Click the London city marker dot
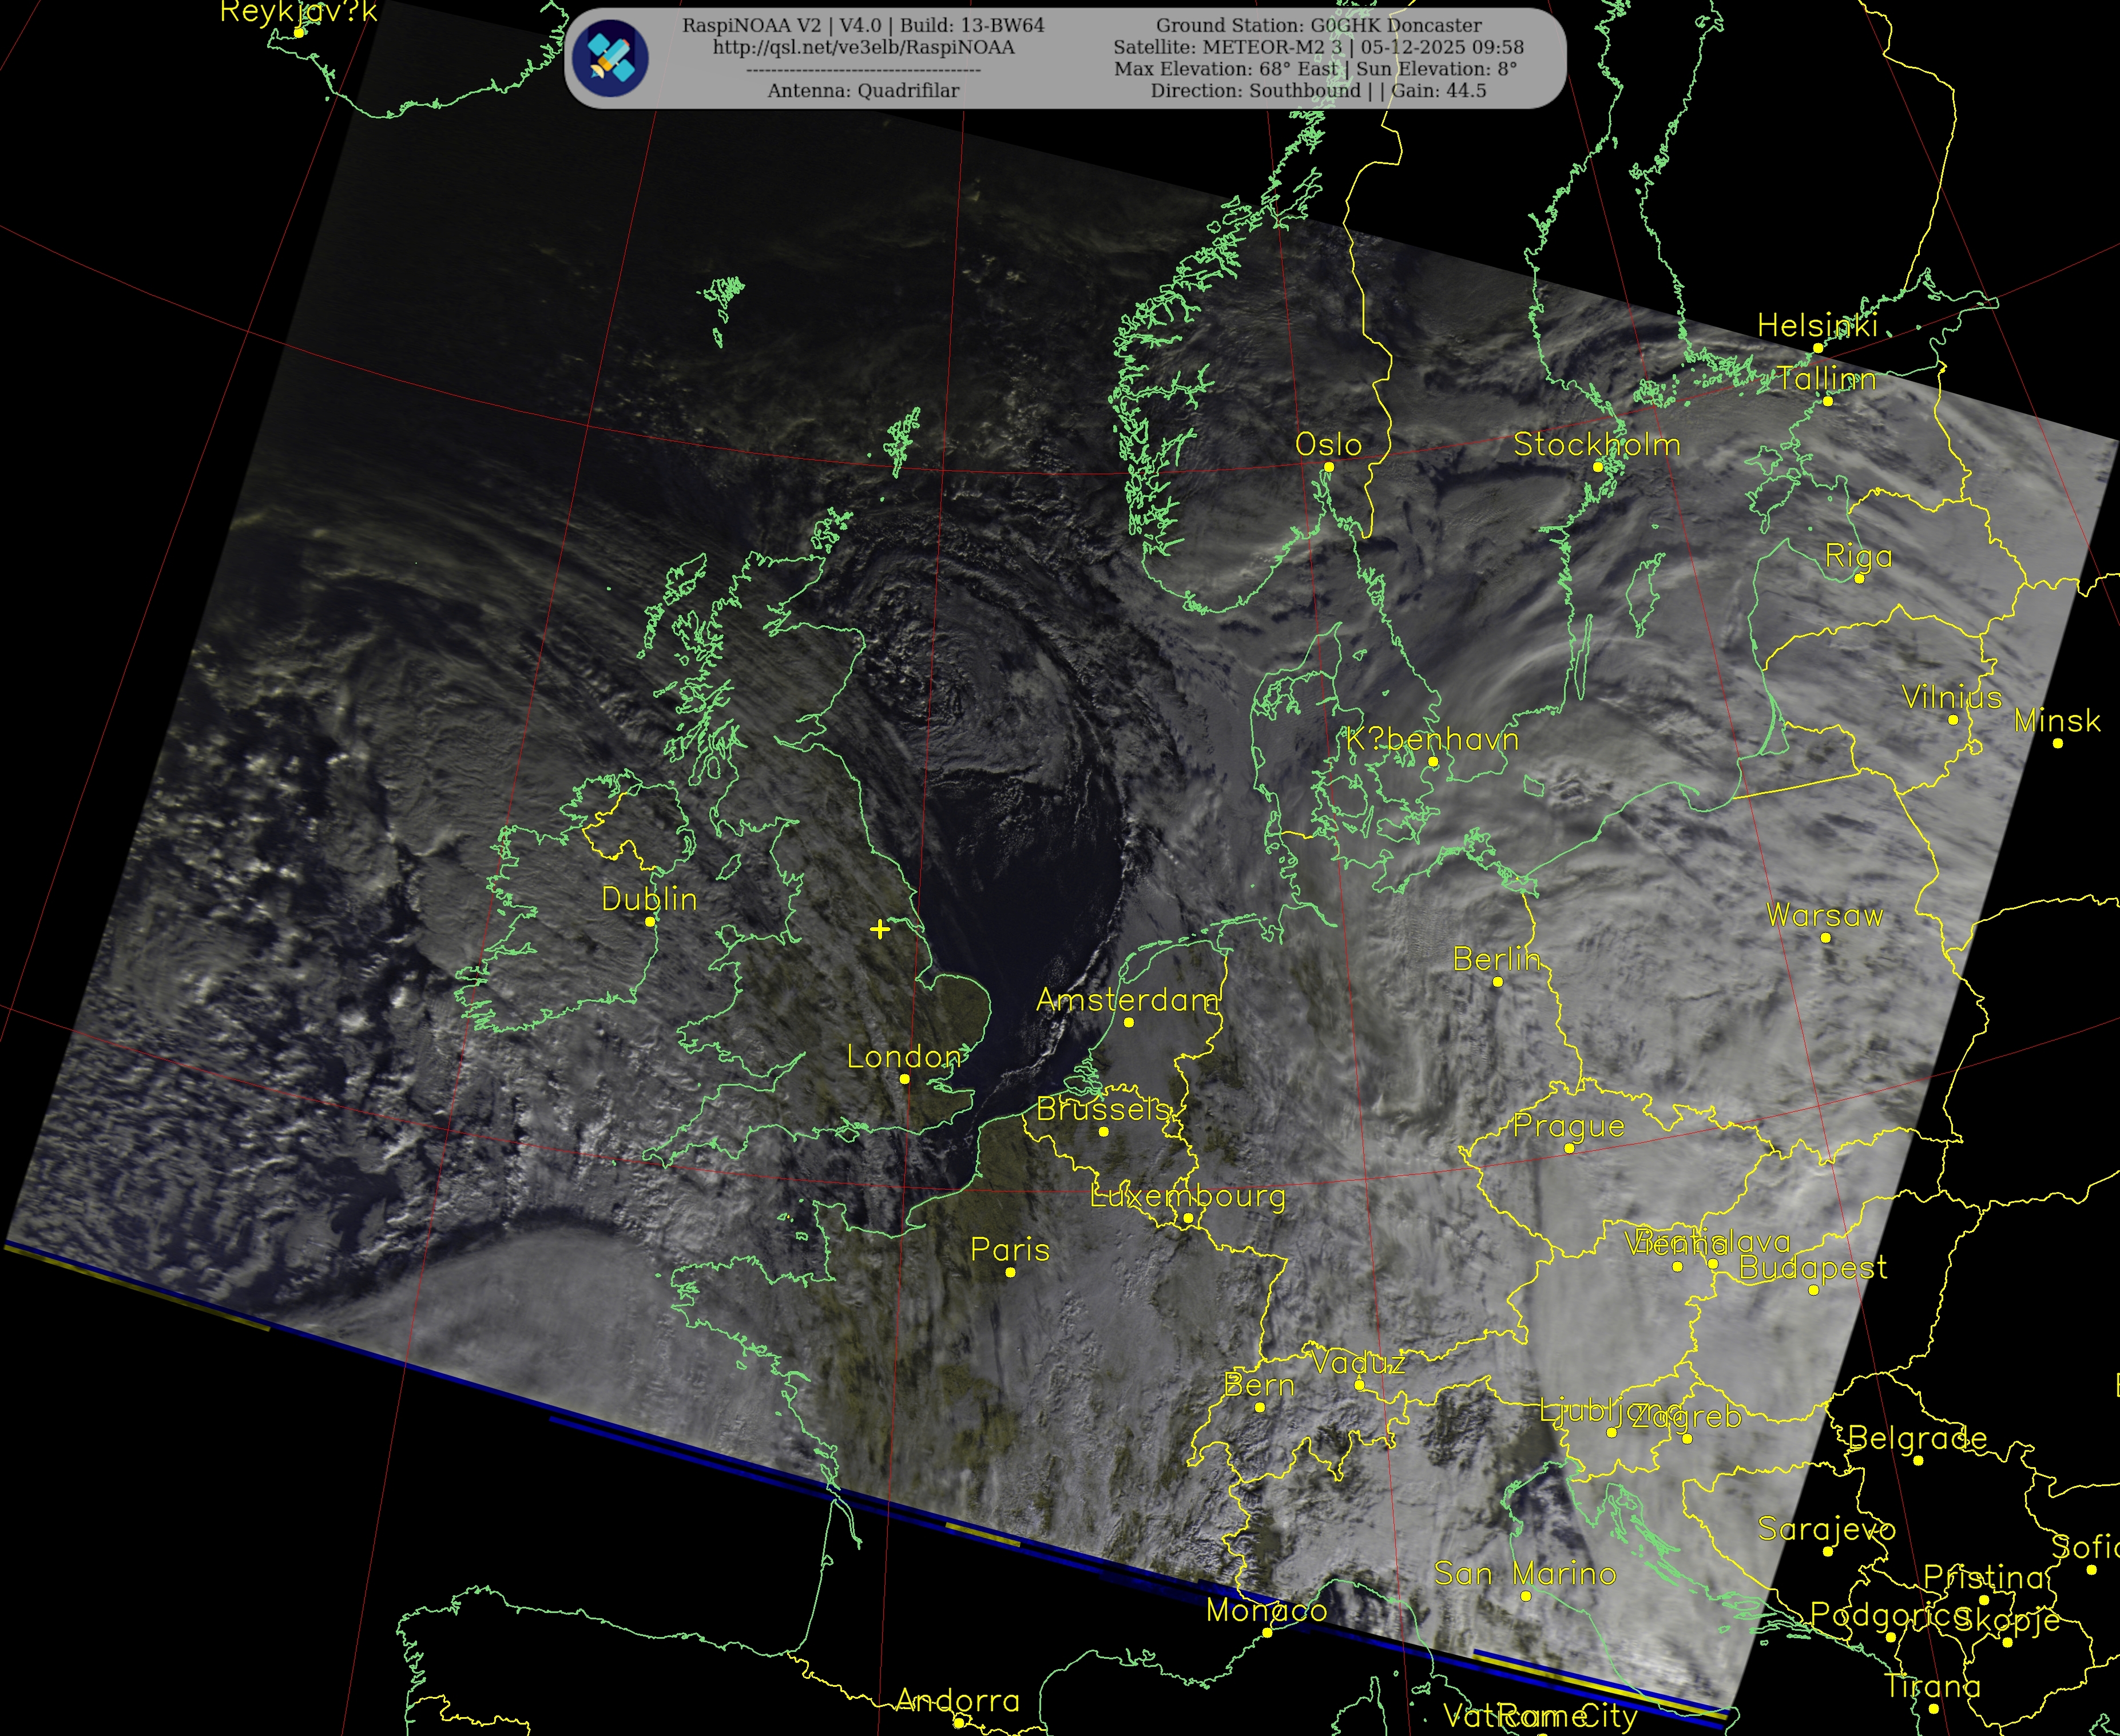Image resolution: width=2120 pixels, height=1736 pixels. pyautogui.click(x=904, y=1079)
